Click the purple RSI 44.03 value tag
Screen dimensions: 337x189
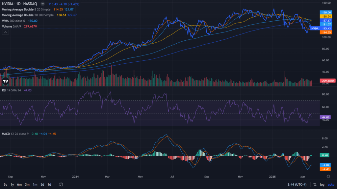[325, 117]
